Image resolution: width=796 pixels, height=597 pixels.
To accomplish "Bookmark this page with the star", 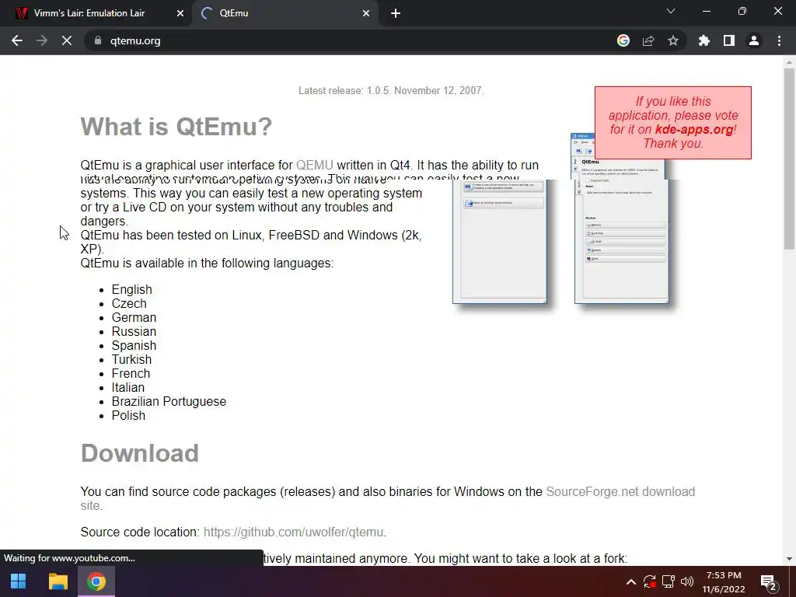I will coord(673,40).
